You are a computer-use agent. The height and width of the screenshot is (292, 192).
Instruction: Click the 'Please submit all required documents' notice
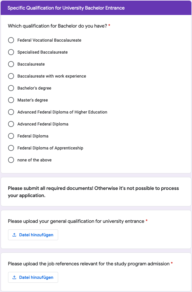93,192
